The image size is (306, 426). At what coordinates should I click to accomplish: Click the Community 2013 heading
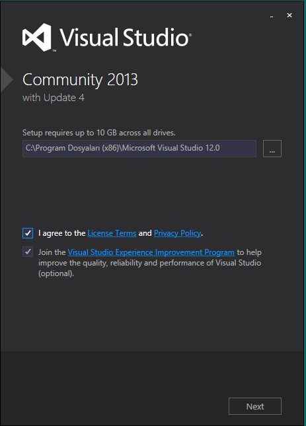pyautogui.click(x=80, y=80)
